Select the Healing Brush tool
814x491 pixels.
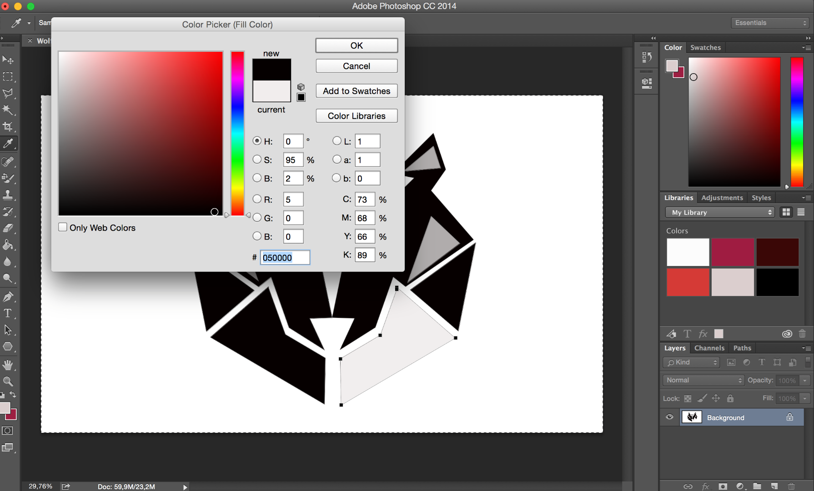(x=8, y=161)
